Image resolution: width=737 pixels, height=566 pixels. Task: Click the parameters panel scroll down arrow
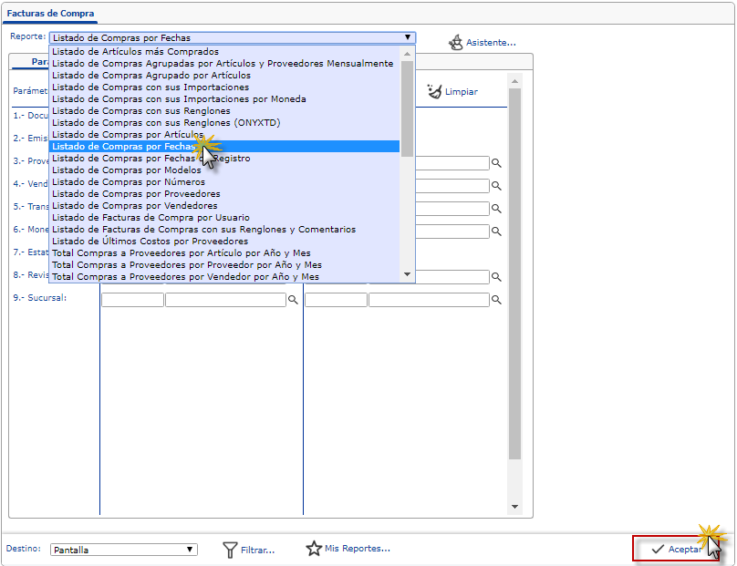(x=514, y=507)
